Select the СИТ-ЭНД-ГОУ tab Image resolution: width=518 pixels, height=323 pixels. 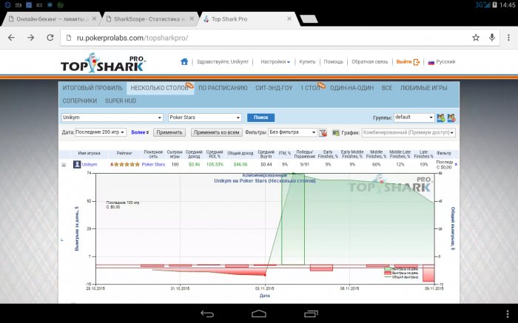[x=274, y=88]
